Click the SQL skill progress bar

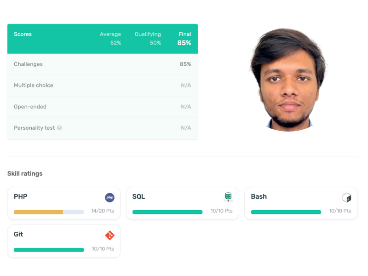tap(167, 212)
